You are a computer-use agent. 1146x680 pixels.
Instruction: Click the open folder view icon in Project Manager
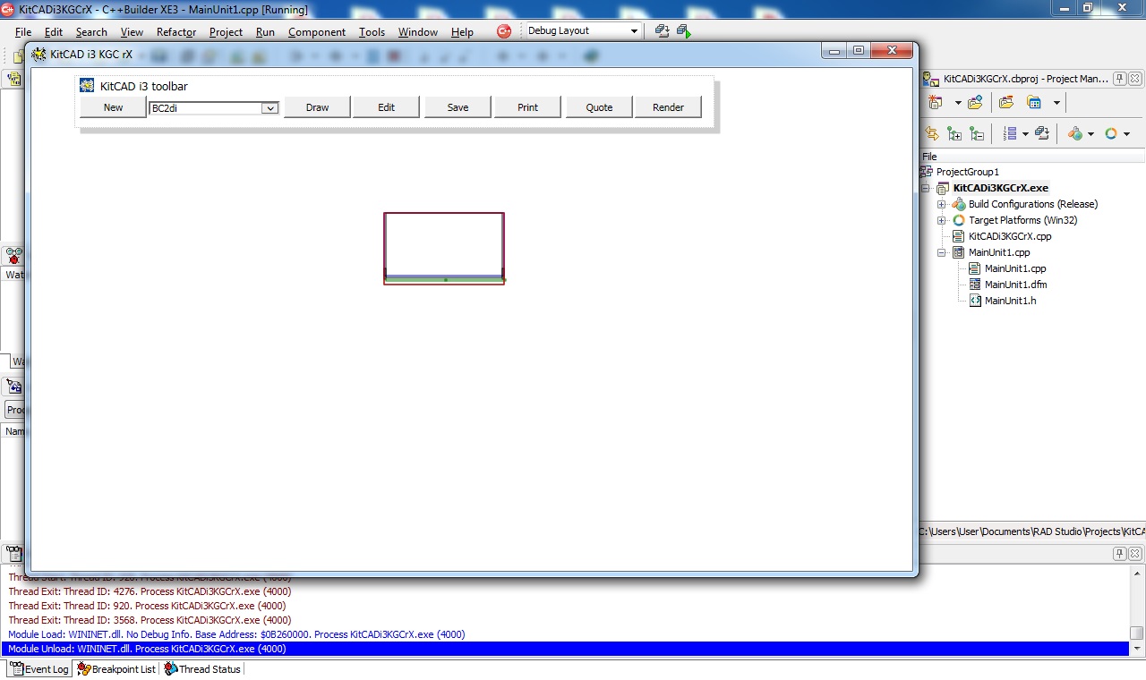1006,103
